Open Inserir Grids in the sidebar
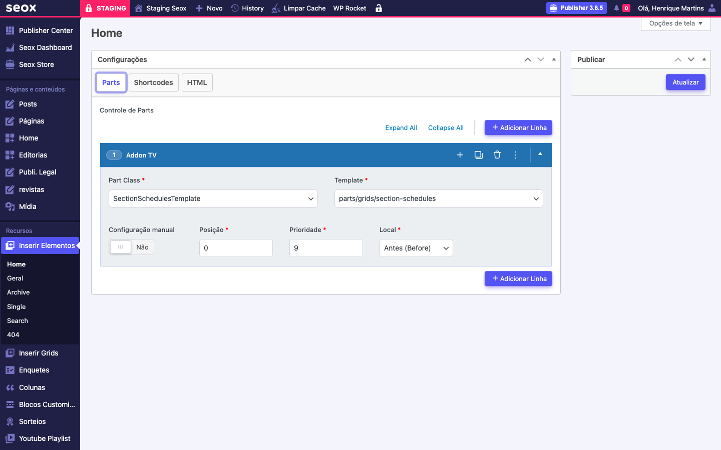The image size is (721, 450). [x=40, y=353]
